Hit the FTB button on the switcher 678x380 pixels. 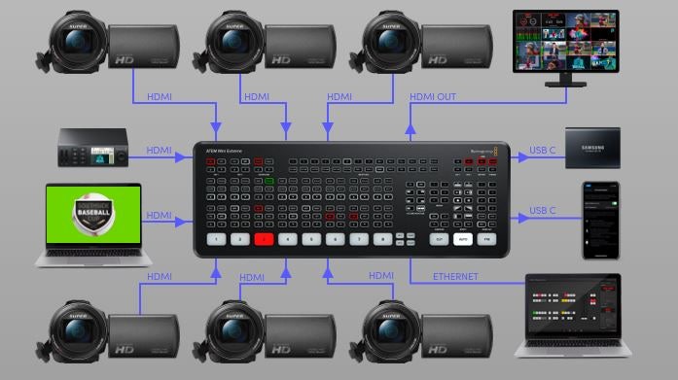pyautogui.click(x=486, y=239)
